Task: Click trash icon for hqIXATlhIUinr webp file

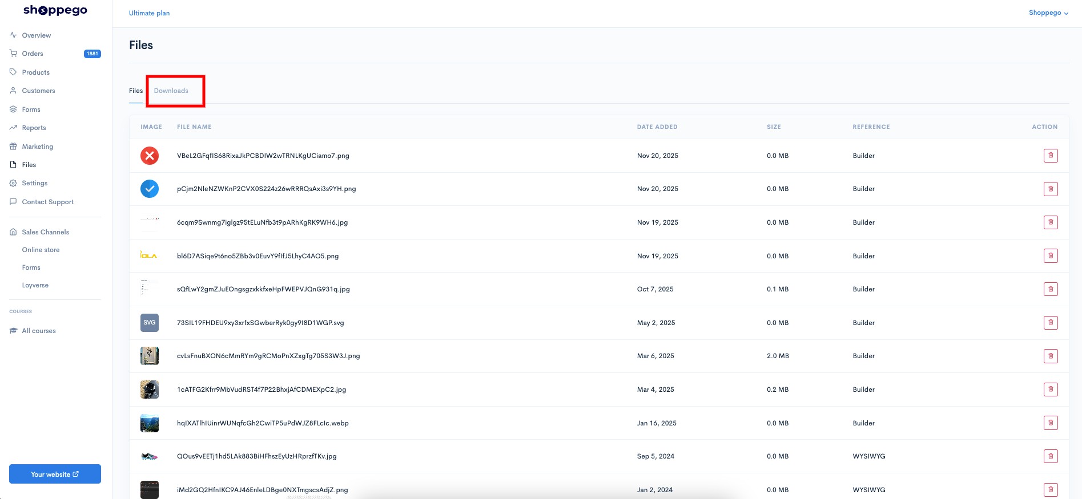Action: 1051,423
